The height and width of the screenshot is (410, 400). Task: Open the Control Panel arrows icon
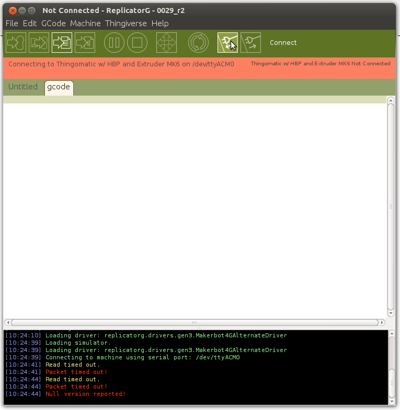[166, 43]
